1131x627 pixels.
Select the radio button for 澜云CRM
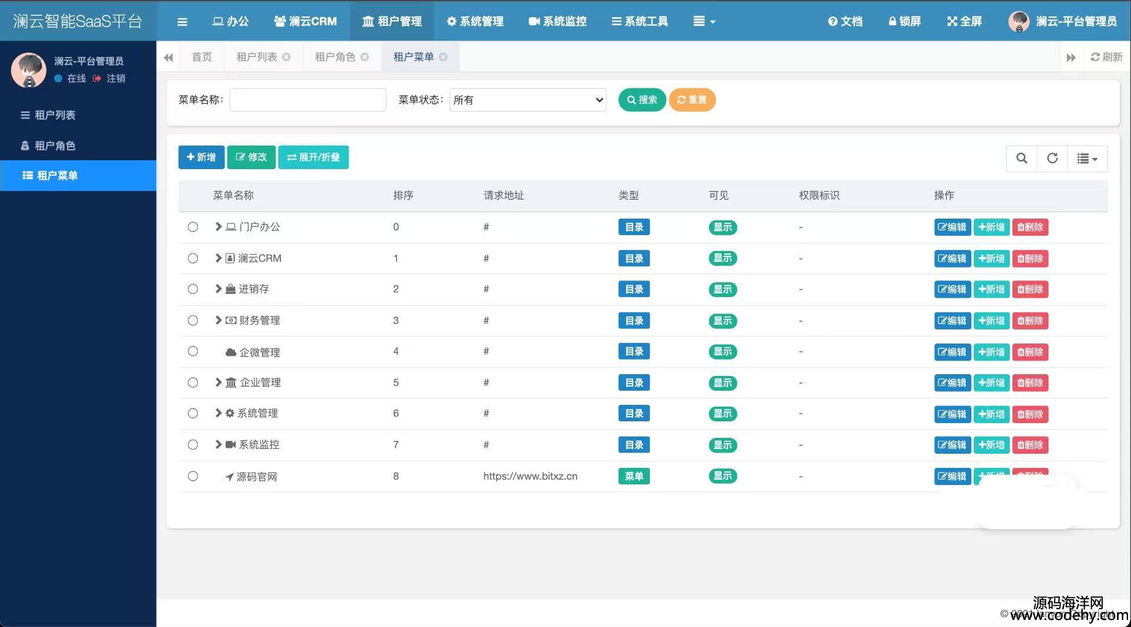193,258
